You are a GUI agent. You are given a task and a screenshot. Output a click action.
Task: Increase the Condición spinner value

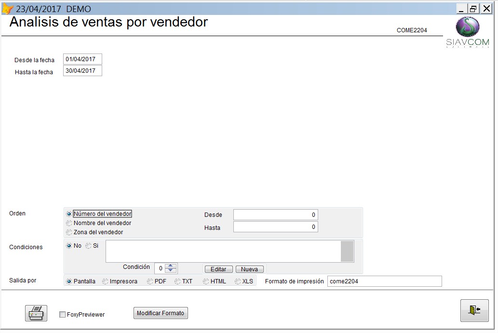point(171,266)
